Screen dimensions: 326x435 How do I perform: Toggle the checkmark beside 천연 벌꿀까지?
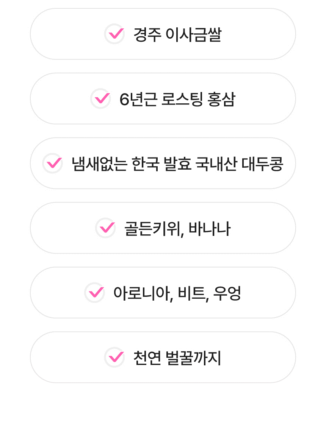(114, 357)
